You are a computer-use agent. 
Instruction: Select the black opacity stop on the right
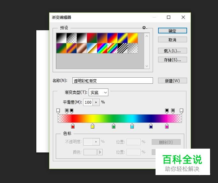[x=167, y=111]
